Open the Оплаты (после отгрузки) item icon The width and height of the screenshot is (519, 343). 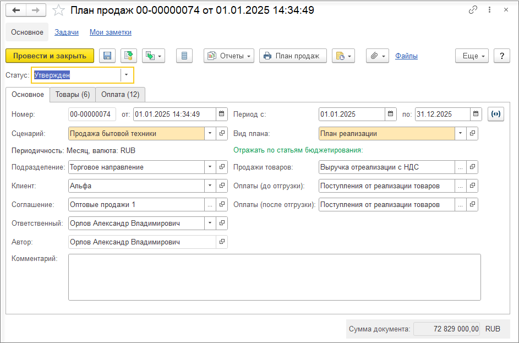pyautogui.click(x=472, y=205)
